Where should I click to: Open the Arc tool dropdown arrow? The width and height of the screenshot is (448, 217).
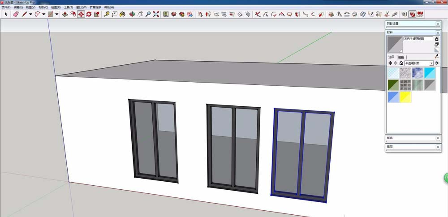tap(44, 14)
